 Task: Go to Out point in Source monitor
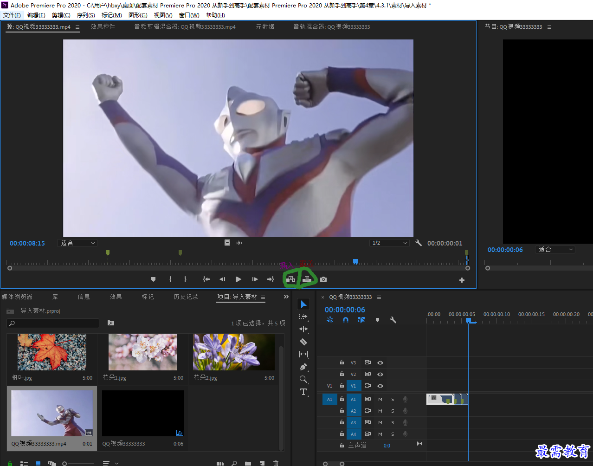point(271,279)
